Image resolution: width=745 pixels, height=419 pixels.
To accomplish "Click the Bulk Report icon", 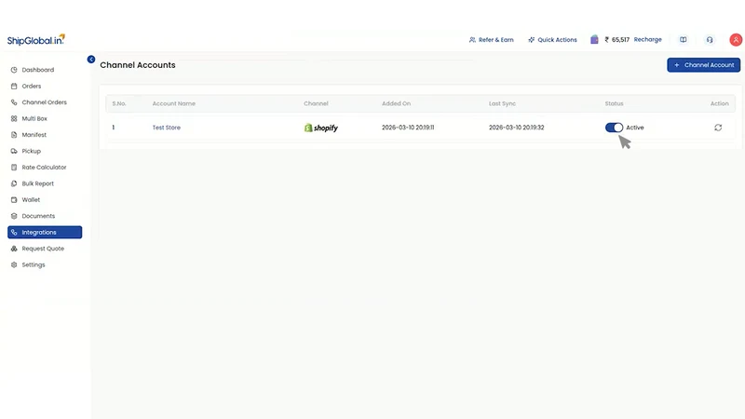I will click(14, 183).
